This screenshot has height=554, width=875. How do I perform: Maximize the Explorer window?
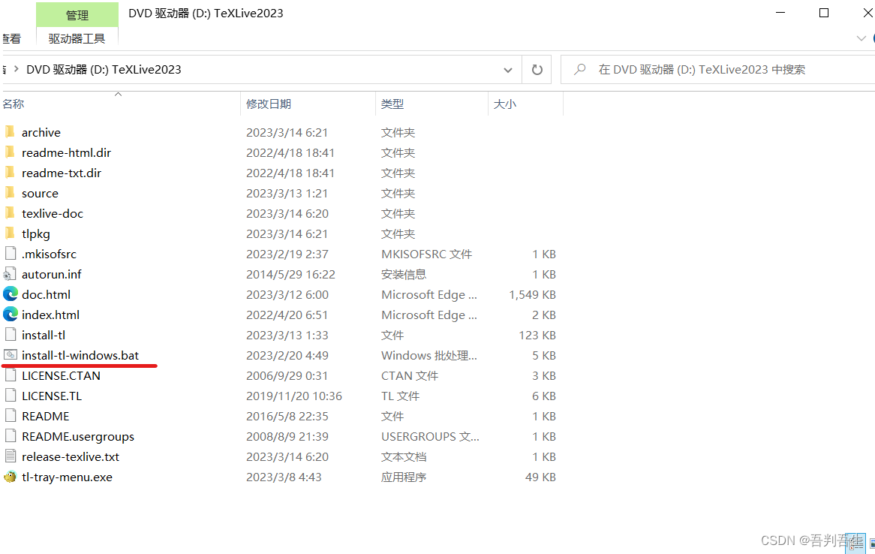point(824,13)
